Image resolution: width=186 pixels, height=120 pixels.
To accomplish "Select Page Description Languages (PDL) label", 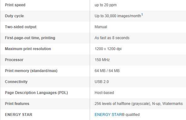I will (36, 93).
